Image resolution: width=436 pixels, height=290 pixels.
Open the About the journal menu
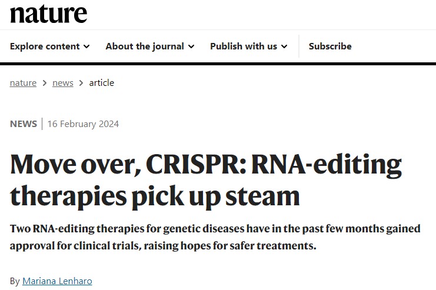click(x=145, y=46)
